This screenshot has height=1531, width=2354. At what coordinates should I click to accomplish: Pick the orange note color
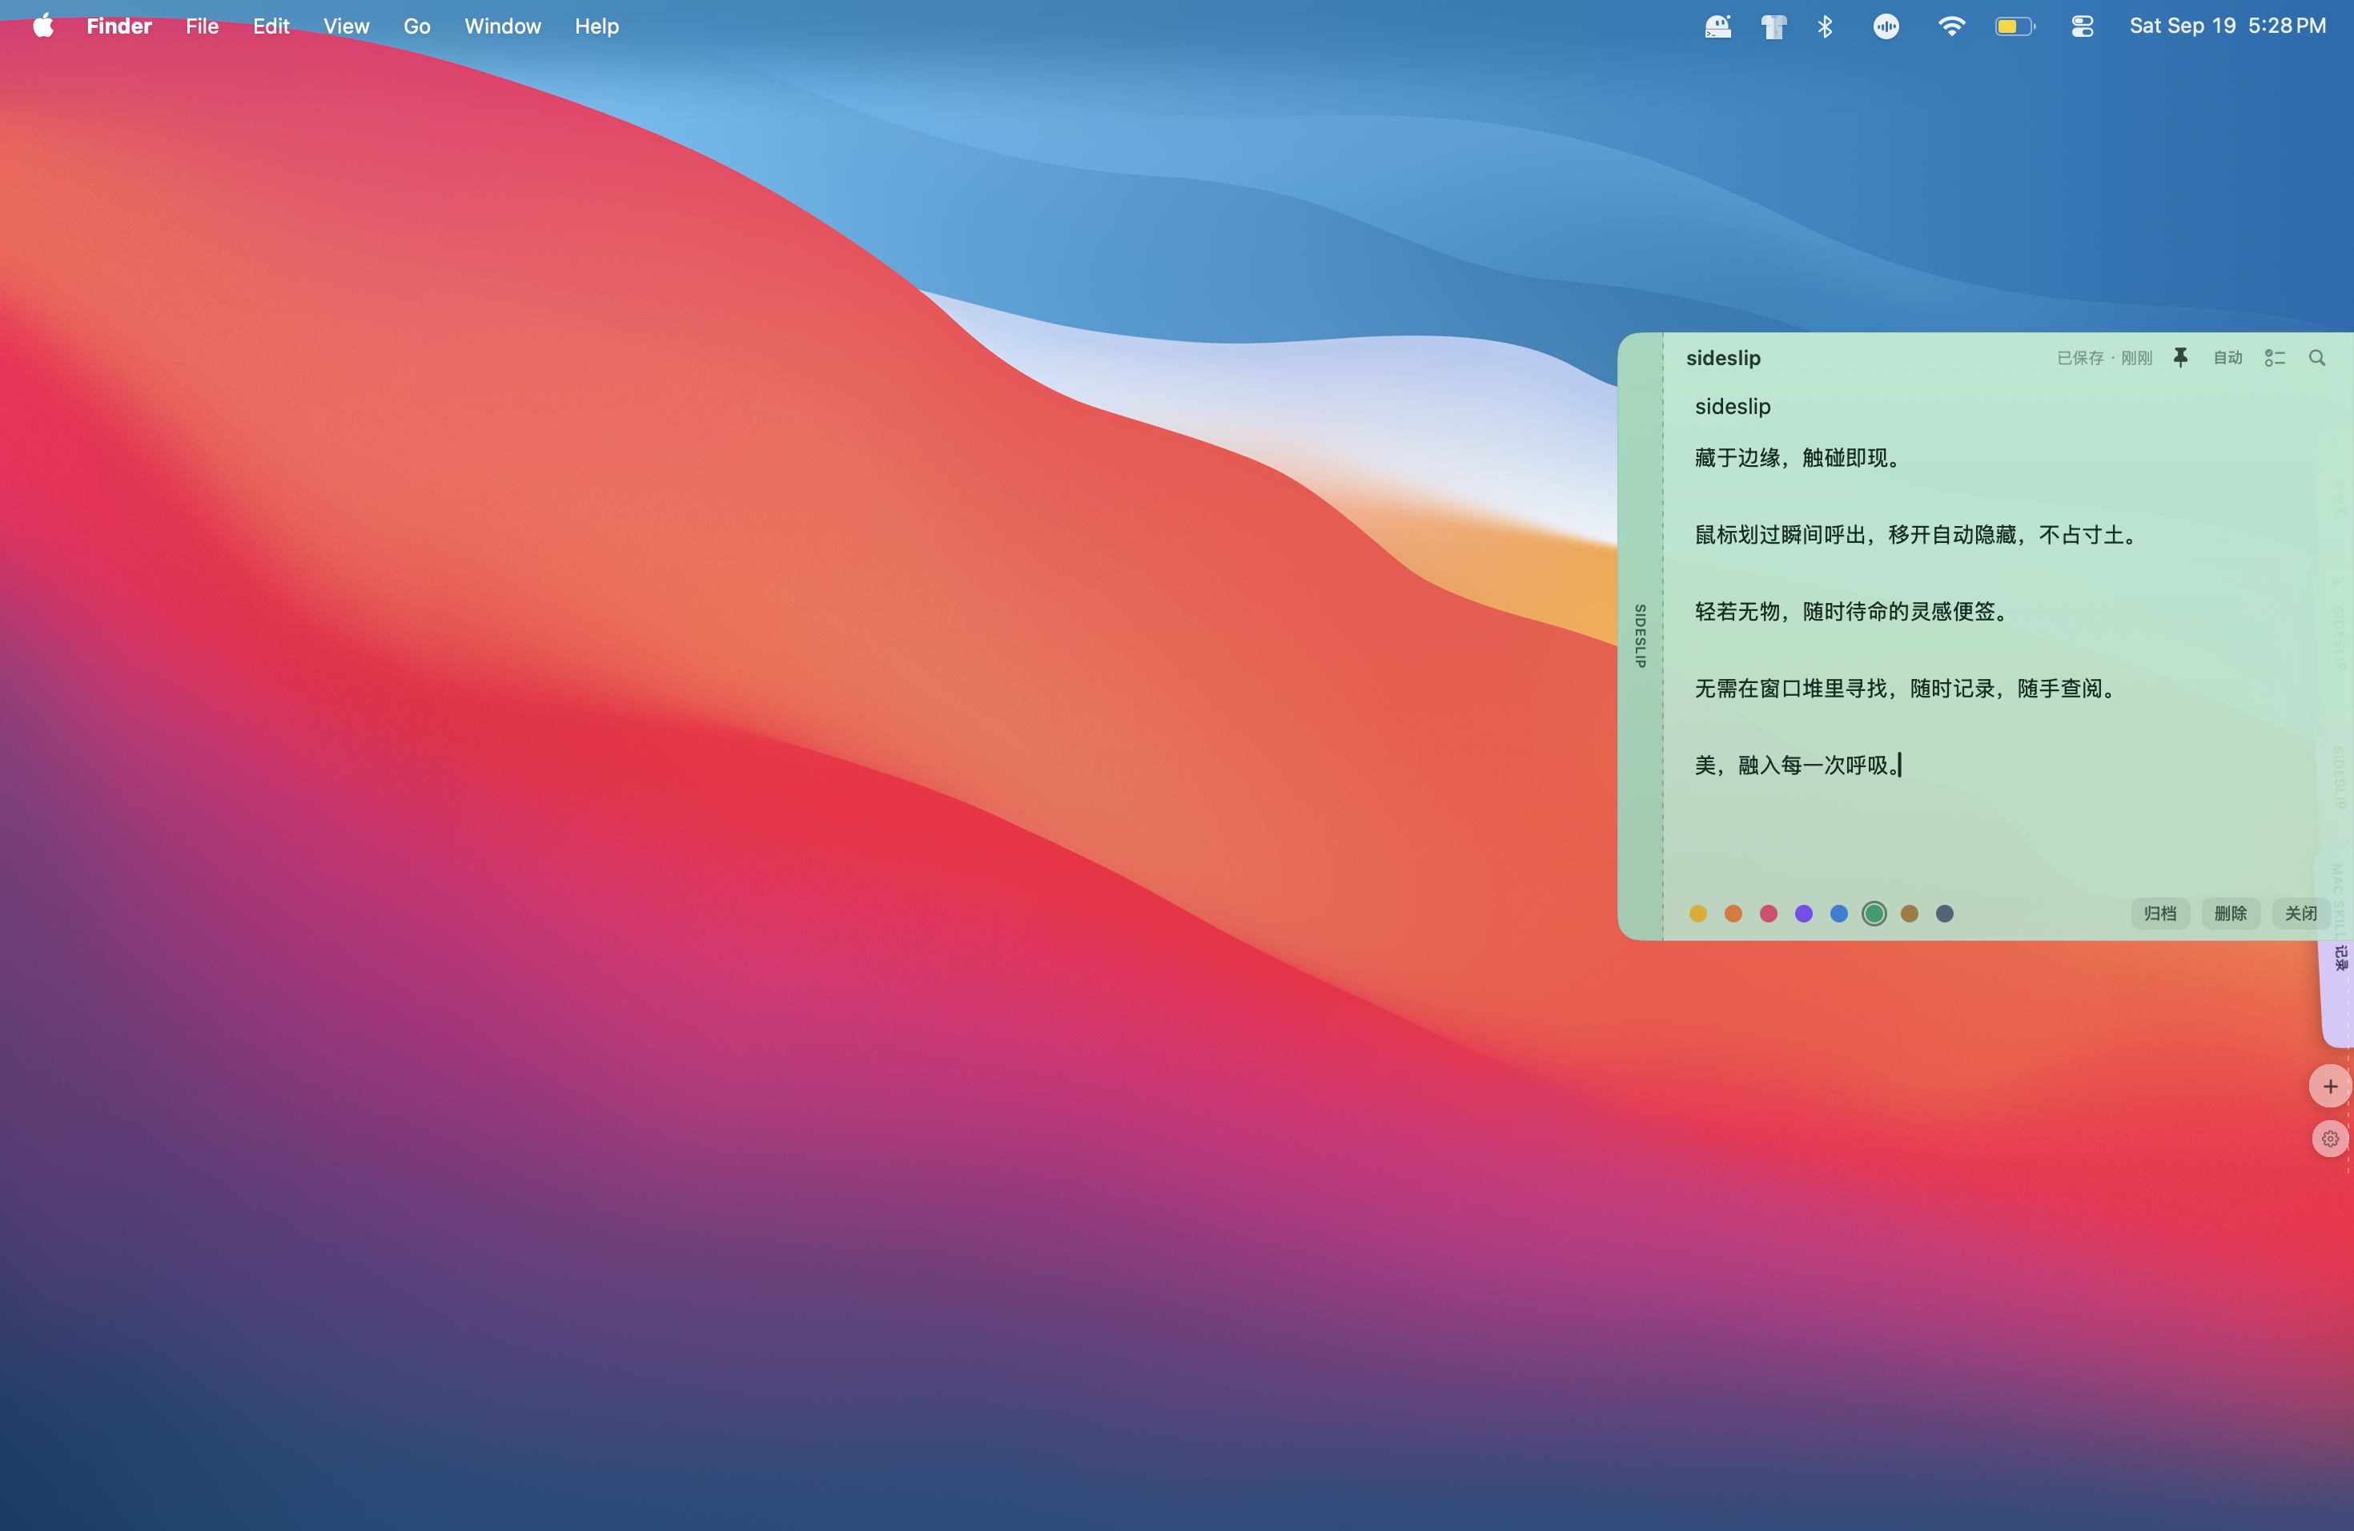[1733, 914]
